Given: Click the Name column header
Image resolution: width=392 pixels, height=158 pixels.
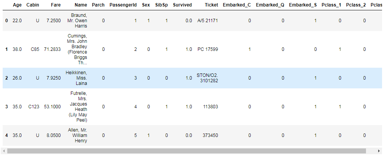Looking at the screenshot, I should [81, 5].
